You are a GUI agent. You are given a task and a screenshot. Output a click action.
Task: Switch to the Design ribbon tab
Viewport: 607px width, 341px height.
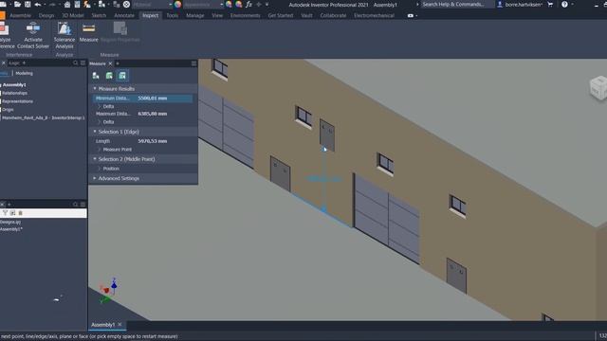point(46,15)
